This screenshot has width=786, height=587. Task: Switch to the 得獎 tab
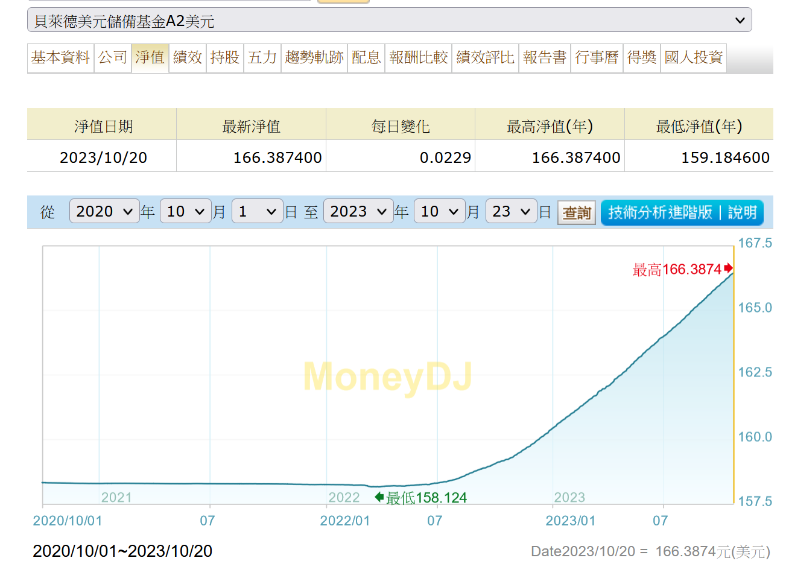tap(642, 58)
